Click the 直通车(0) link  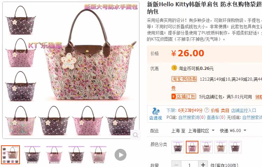pyautogui.click(x=216, y=117)
